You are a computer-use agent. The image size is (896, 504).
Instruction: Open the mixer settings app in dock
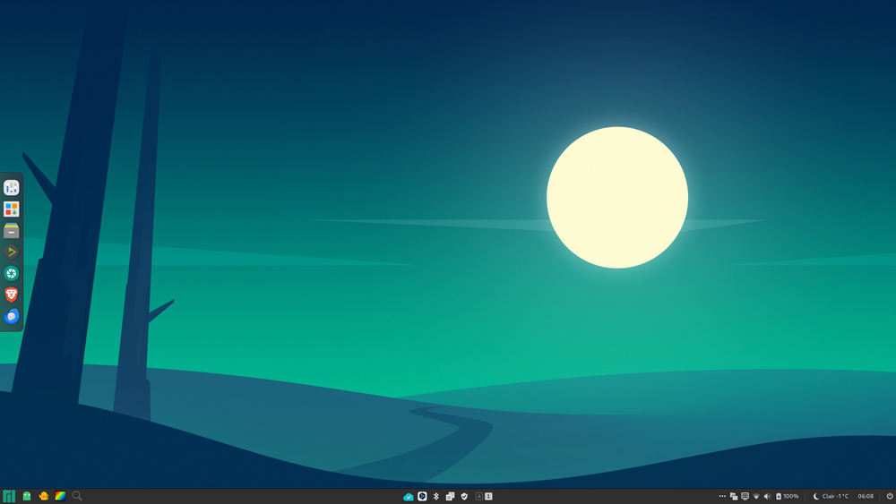(12, 188)
